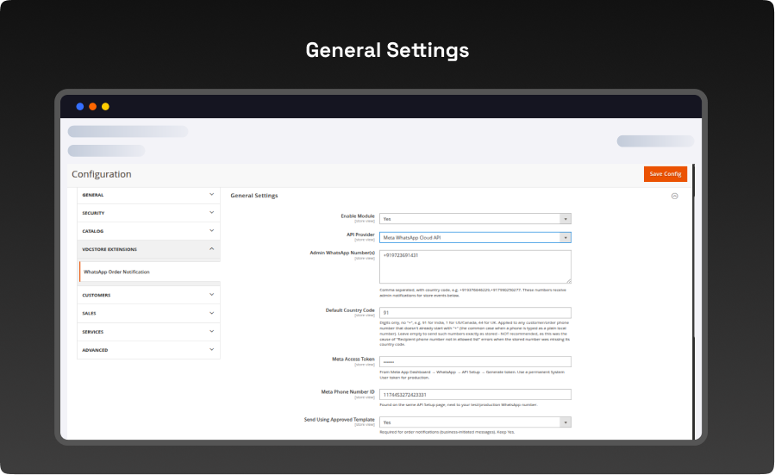This screenshot has width=775, height=475.
Task: Click the Send Using Approved Template label
Action: [x=339, y=420]
